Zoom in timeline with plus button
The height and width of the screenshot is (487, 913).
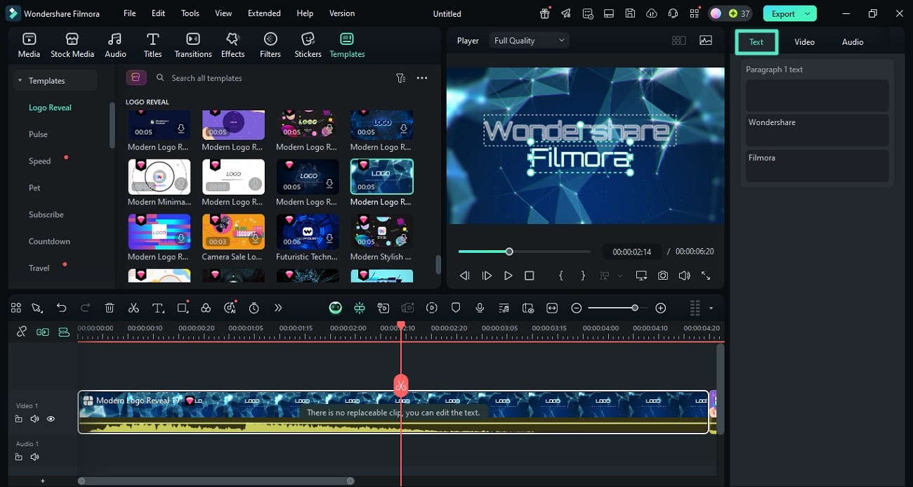(x=660, y=308)
